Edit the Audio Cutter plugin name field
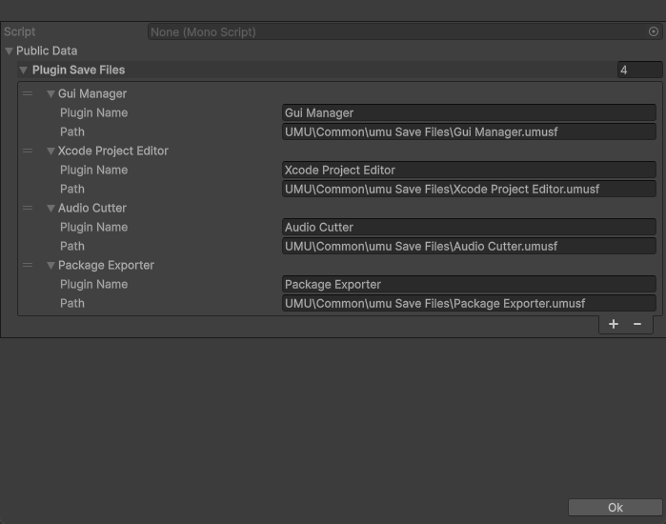This screenshot has height=524, width=666. pos(469,227)
